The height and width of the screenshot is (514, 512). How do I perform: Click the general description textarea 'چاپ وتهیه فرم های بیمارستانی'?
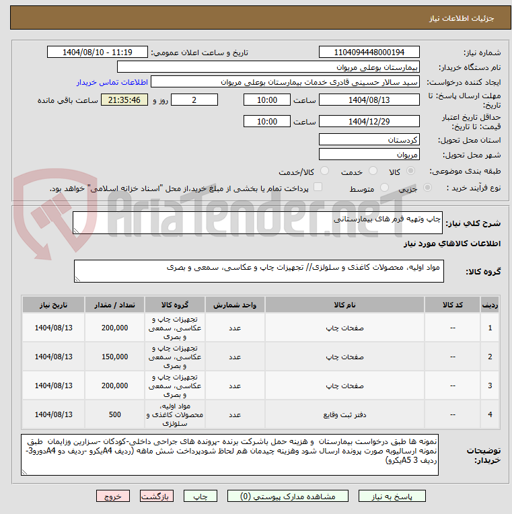[x=258, y=223]
